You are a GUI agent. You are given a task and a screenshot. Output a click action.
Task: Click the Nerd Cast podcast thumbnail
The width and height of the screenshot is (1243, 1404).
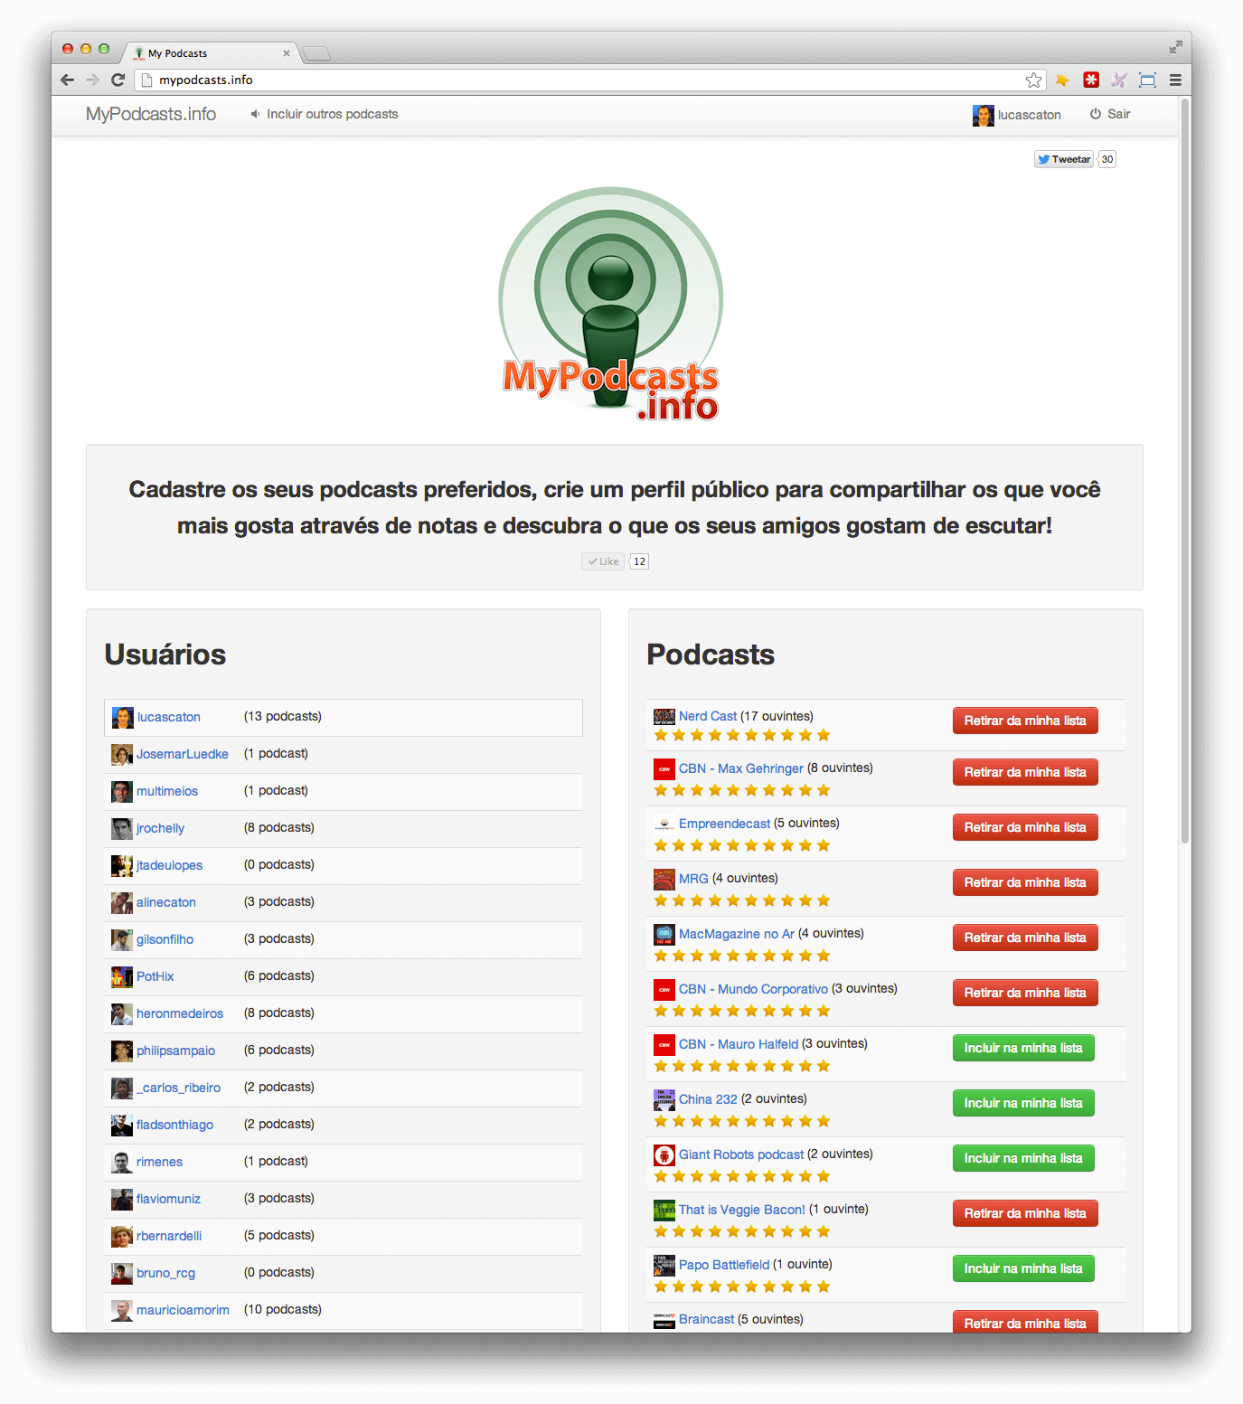664,717
